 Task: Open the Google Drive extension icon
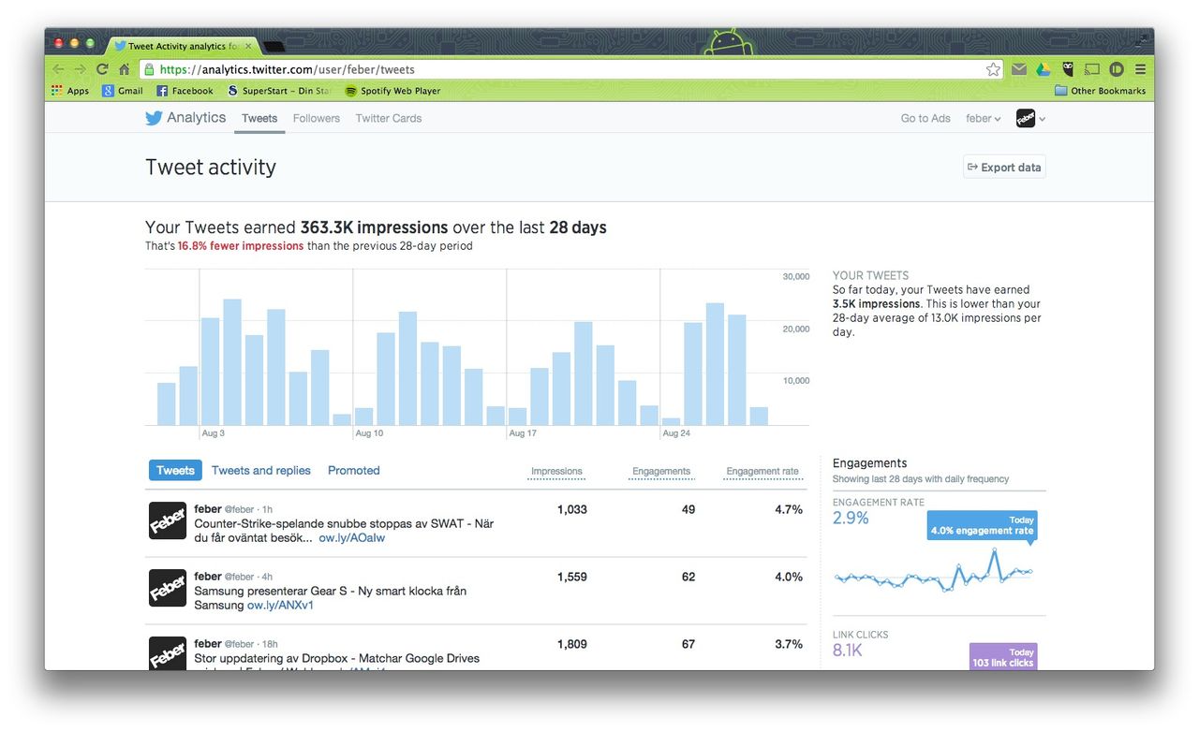[1043, 69]
